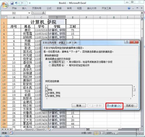Switch to 页面布局 ribbon tab

(x=37, y=8)
